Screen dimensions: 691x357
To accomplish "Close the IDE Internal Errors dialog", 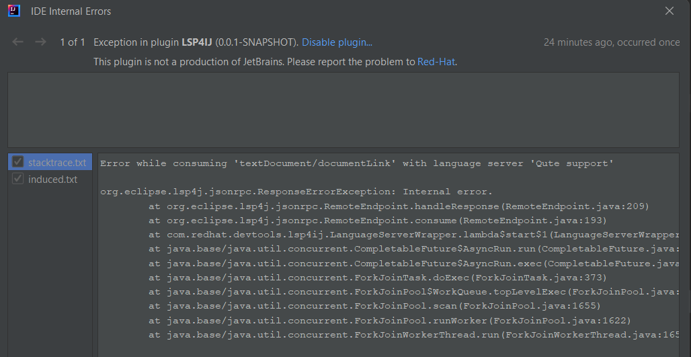I will tap(669, 11).
